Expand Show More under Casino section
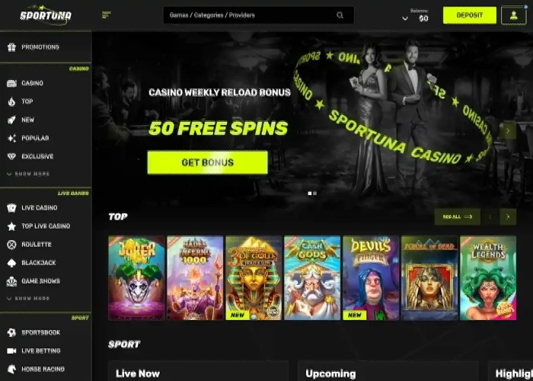The image size is (533, 381). (x=29, y=174)
